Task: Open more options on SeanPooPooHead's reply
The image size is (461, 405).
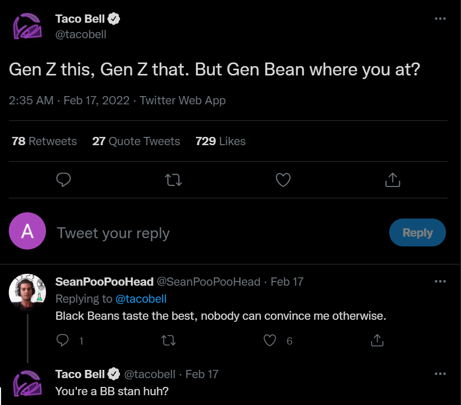Action: click(440, 282)
